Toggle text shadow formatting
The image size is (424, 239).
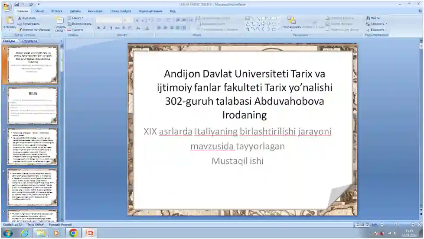pos(124,28)
